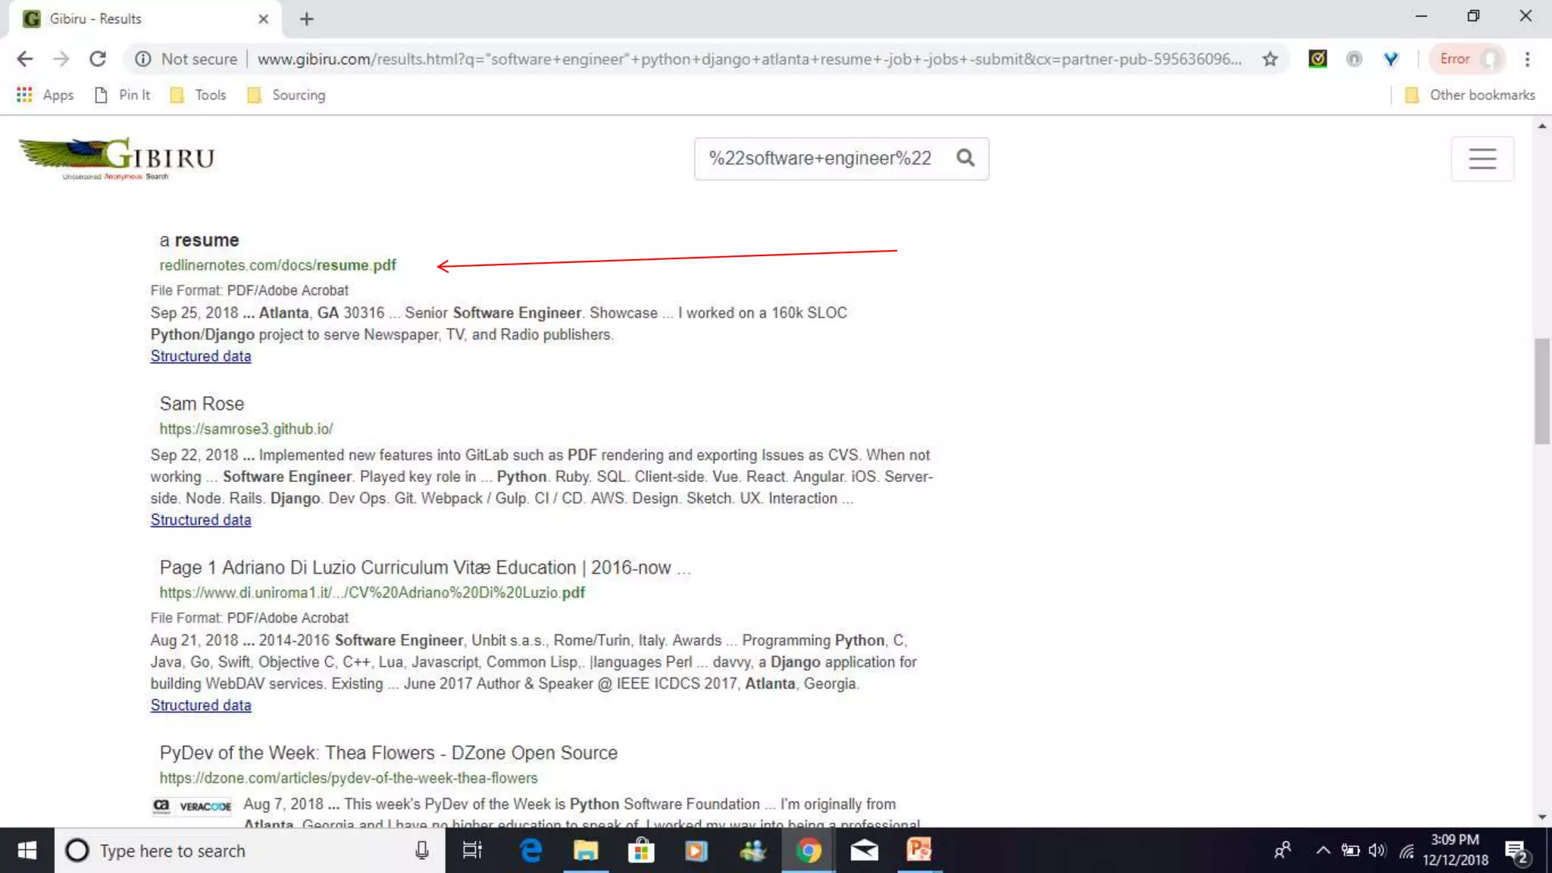Open PowerPoint from the taskbar
The image size is (1552, 873).
(918, 850)
